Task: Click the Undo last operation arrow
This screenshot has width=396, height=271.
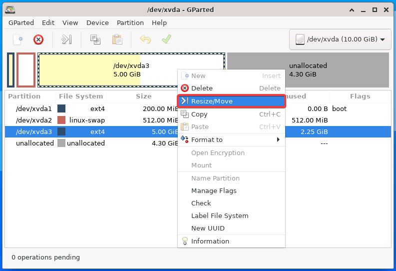Action: click(x=145, y=39)
